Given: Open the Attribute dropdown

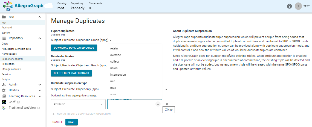Looking at the screenshot, I should (78, 104).
